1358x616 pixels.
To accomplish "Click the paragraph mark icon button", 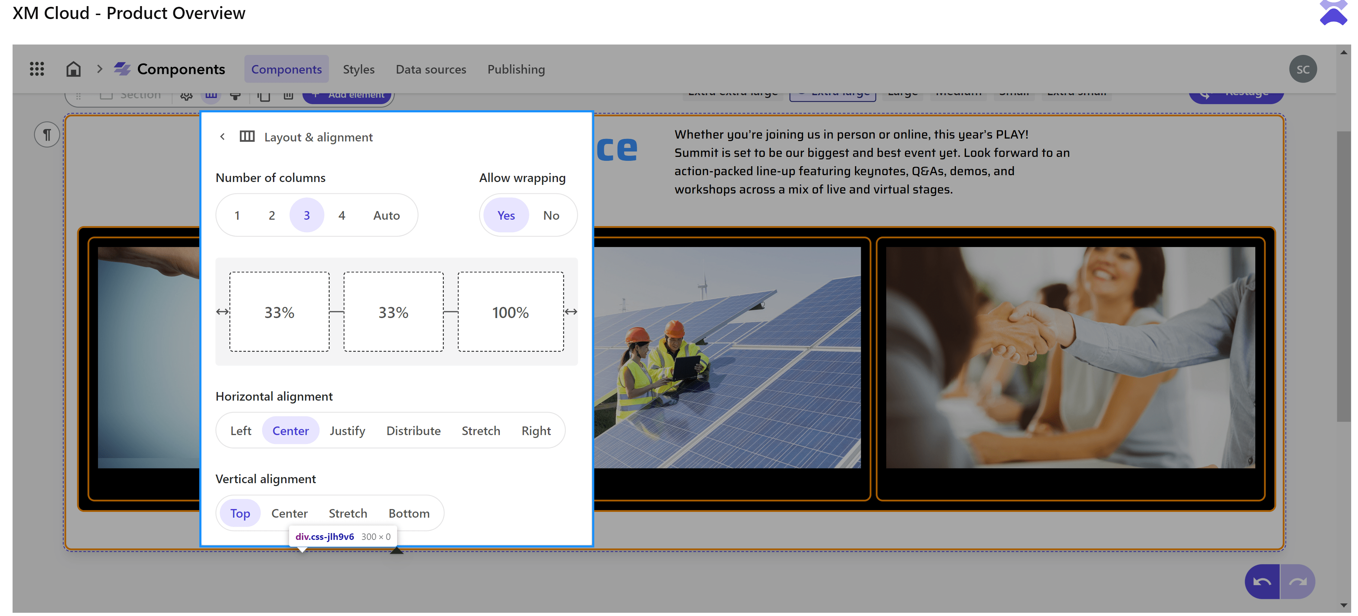I will (x=47, y=135).
